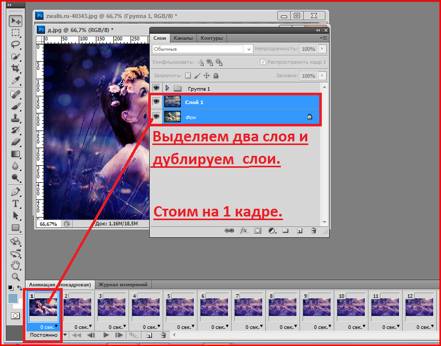Delete layer with Layers panel trash icon

pyautogui.click(x=314, y=231)
